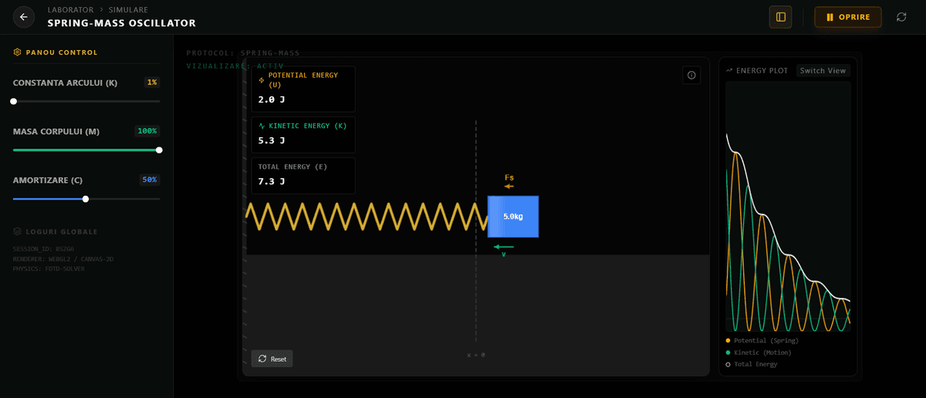Click the blue 5.0kg mass block

click(x=513, y=217)
